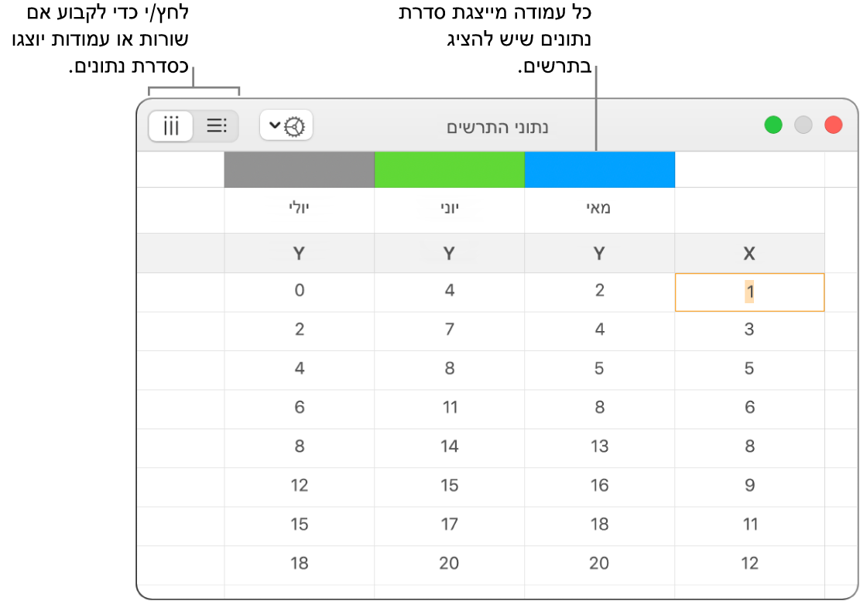Open the gear options dropdown menu
The image size is (860, 601).
point(286,125)
